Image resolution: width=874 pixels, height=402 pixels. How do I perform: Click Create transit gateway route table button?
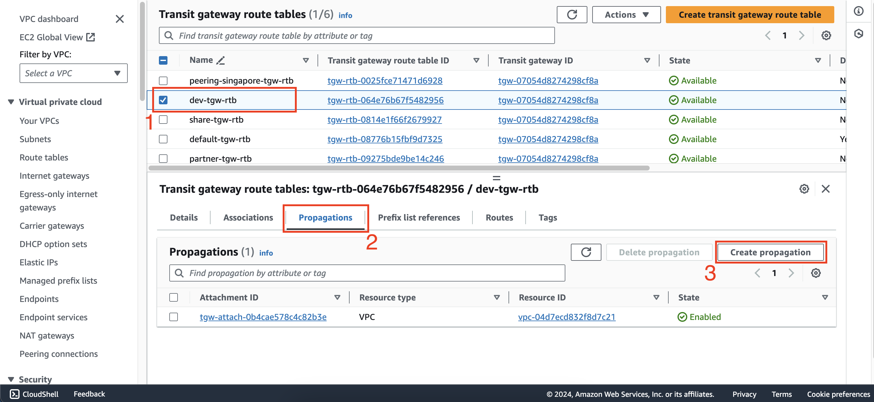pos(750,15)
